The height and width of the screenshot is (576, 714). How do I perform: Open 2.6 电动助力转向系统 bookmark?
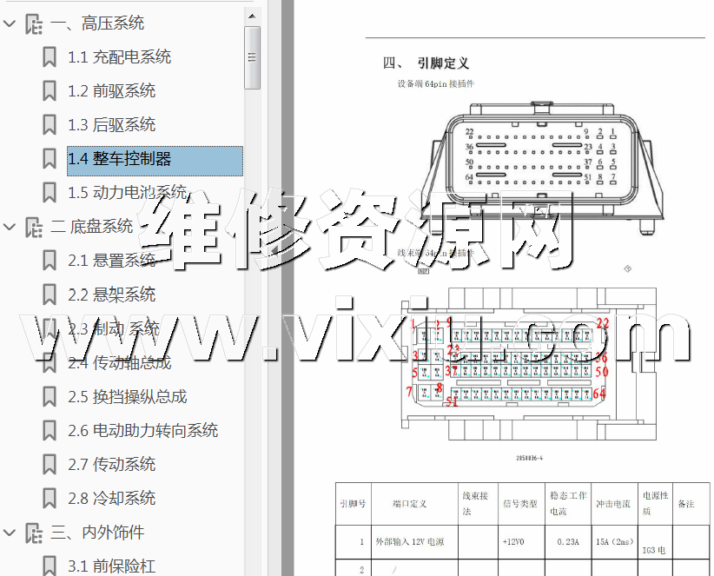coord(142,431)
